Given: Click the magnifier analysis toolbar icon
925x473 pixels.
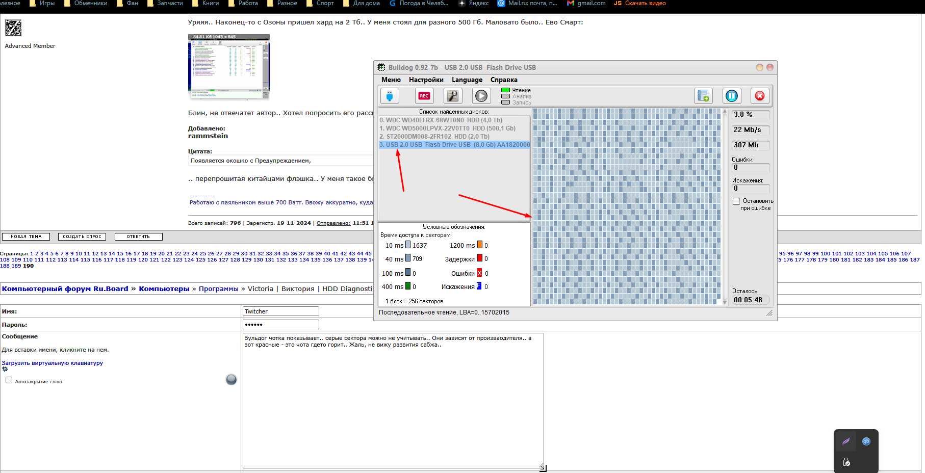Looking at the screenshot, I should (x=452, y=96).
